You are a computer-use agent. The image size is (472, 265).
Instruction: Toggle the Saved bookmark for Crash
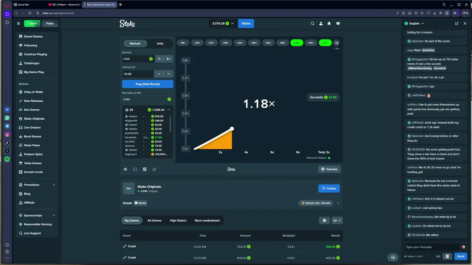(140, 203)
